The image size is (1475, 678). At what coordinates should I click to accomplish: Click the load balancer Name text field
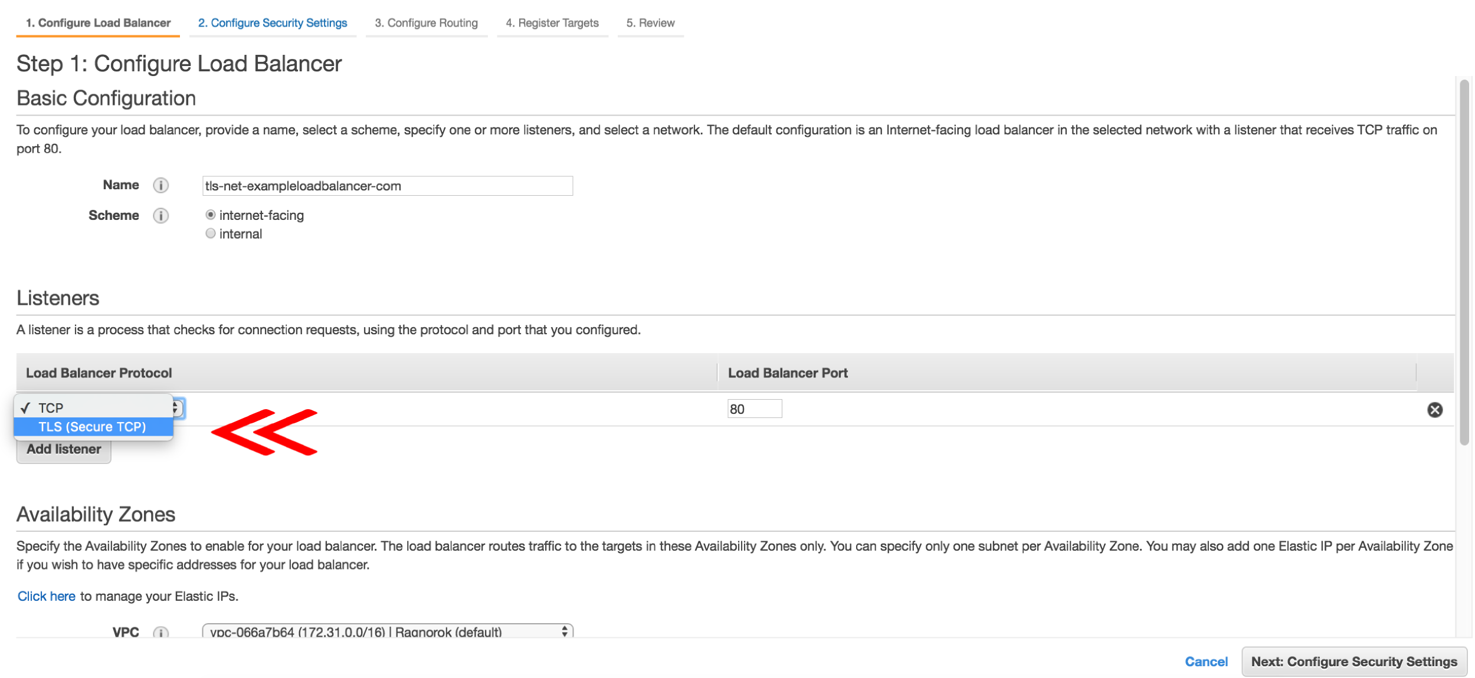coord(387,186)
